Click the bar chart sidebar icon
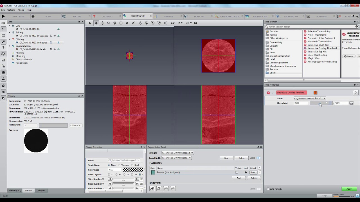 [3, 60]
